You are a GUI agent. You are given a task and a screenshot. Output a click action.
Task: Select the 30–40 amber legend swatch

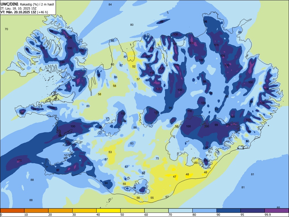[x=84, y=211]
